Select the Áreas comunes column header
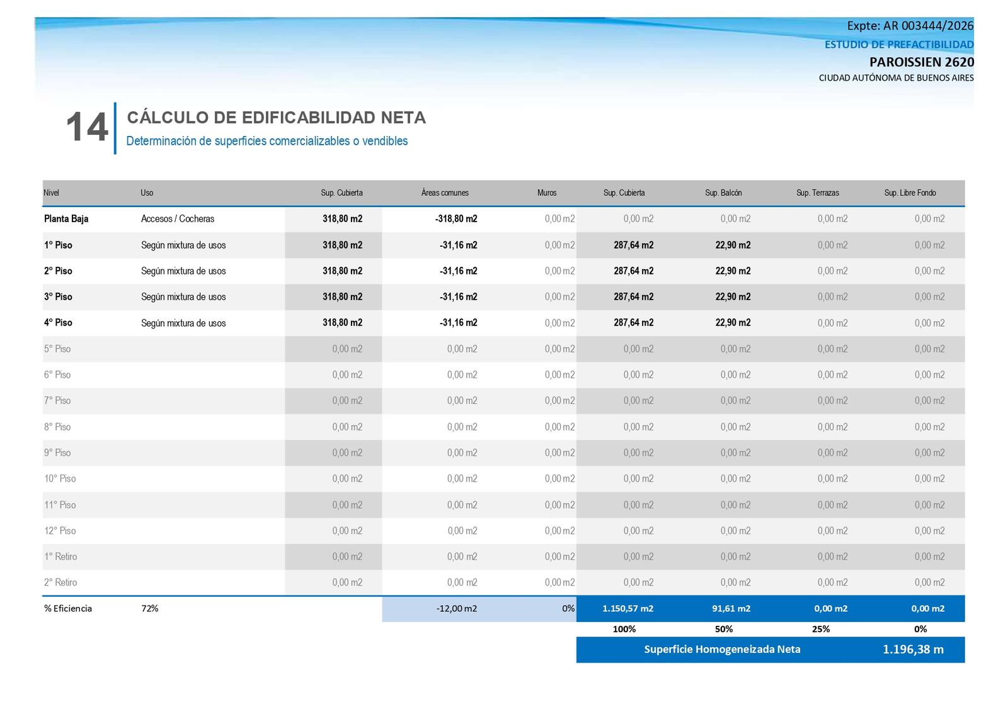 point(445,193)
